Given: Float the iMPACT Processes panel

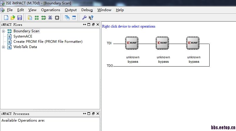Looking at the screenshot, I should pyautogui.click(x=93, y=114).
